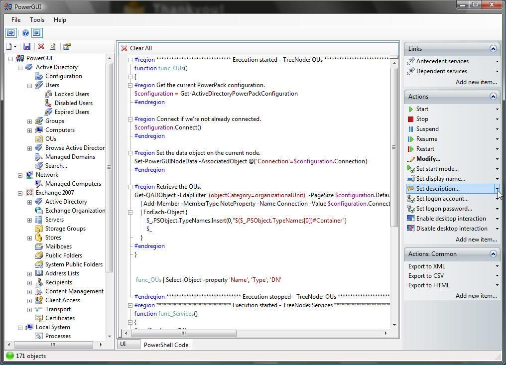Viewport: 506px width, 365px height.
Task: Click the refresh icon in tree toolbar
Action: coord(52,46)
